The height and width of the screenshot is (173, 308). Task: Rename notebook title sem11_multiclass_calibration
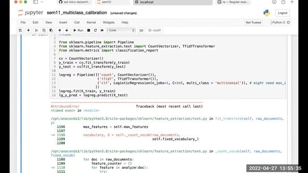[x=77, y=13]
